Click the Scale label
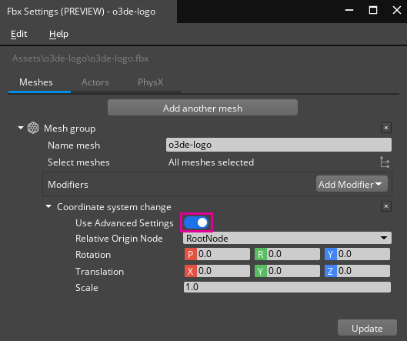Image resolution: width=407 pixels, height=341 pixels. click(x=87, y=288)
